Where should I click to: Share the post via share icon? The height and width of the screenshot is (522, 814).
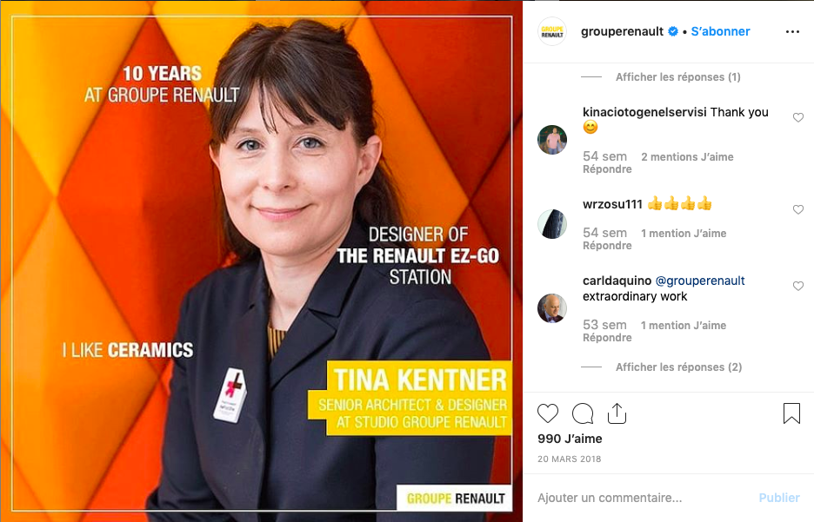tap(617, 413)
